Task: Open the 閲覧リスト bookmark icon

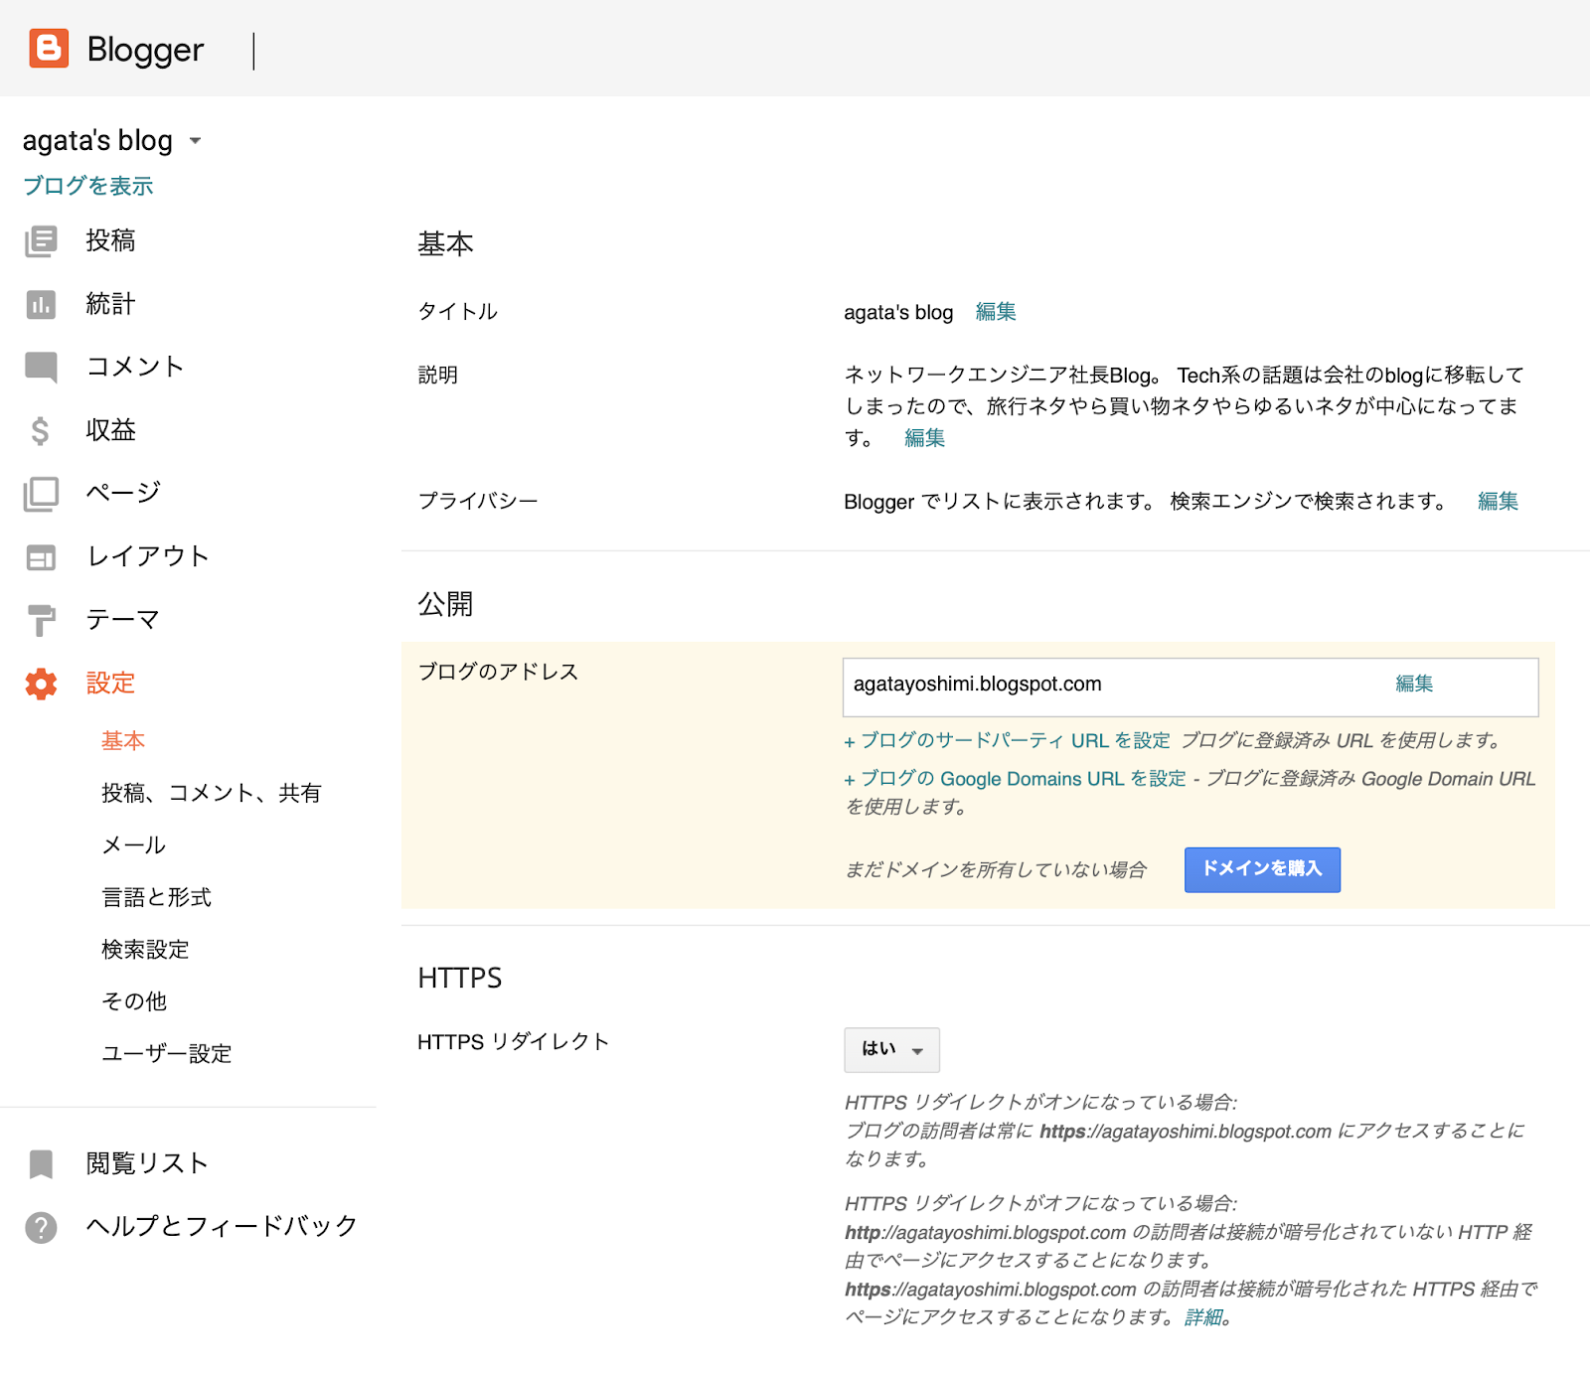Action: (x=41, y=1164)
